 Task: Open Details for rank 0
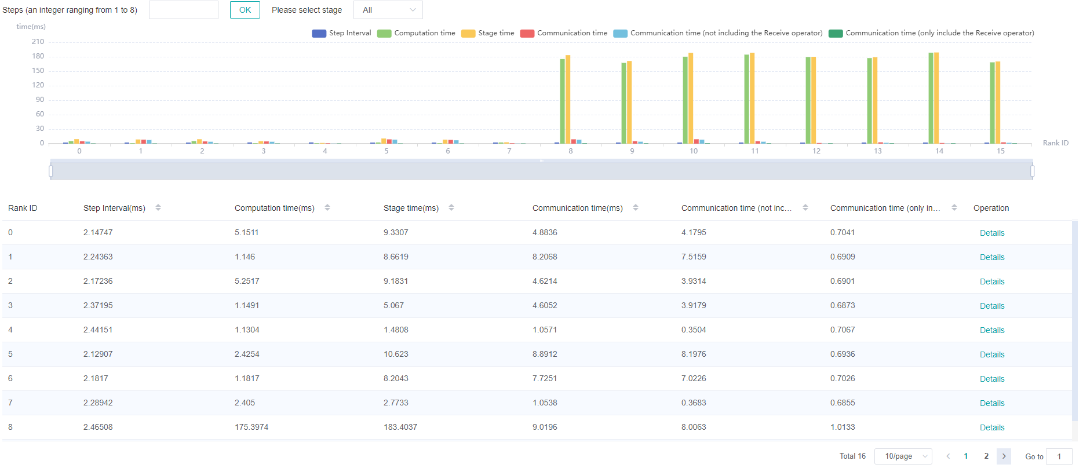click(x=991, y=233)
